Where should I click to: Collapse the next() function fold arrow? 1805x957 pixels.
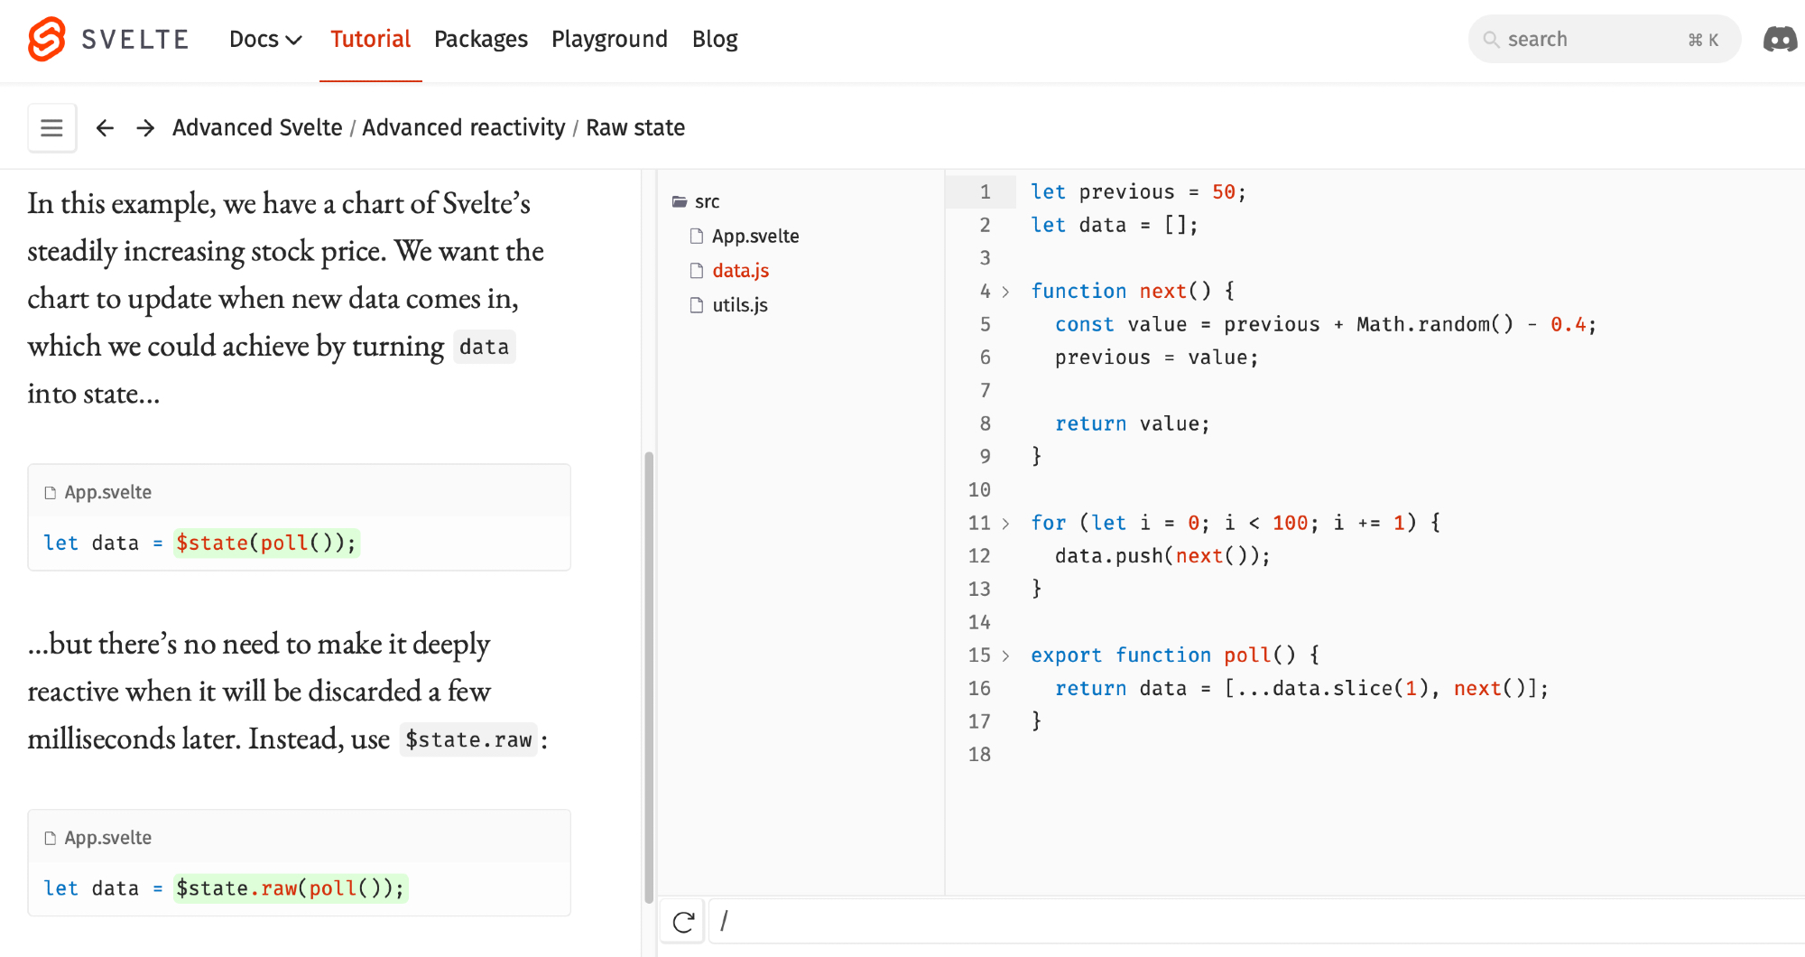pos(1005,292)
